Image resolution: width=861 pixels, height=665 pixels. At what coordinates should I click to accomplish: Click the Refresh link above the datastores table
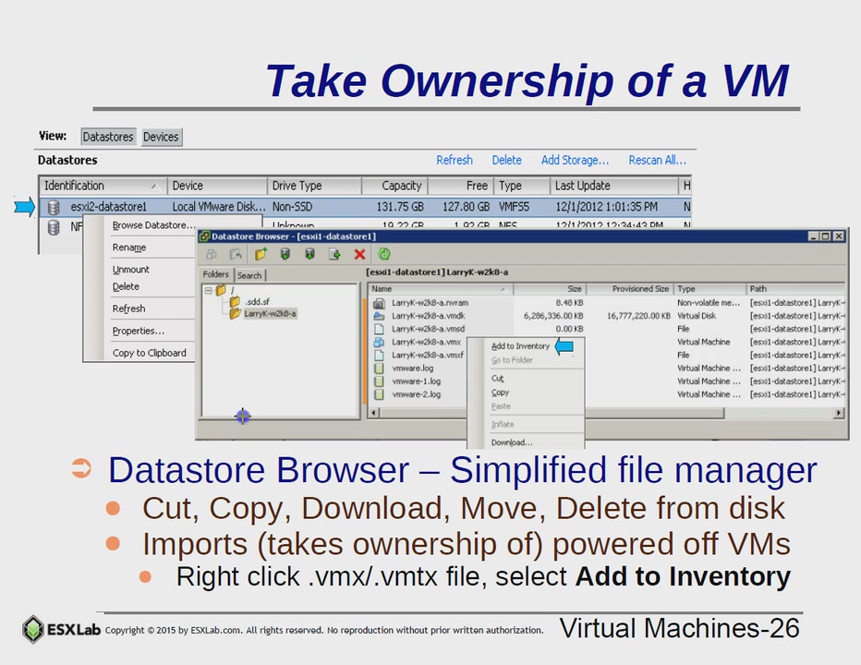[x=455, y=160]
